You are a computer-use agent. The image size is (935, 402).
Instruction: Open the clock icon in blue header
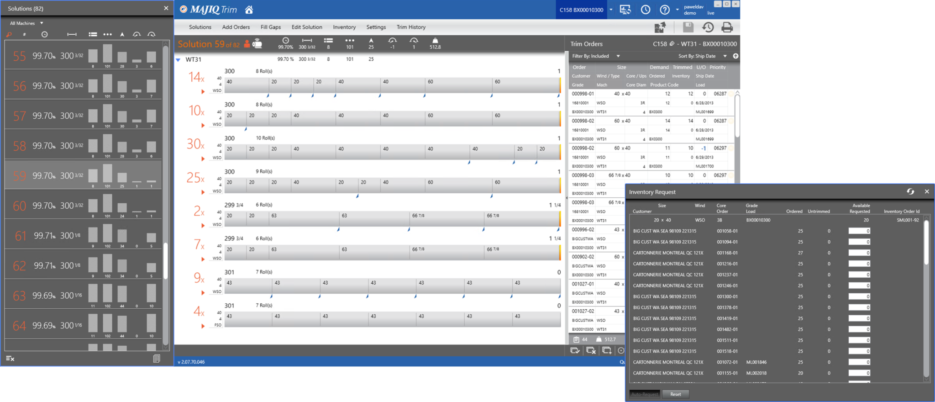(646, 10)
